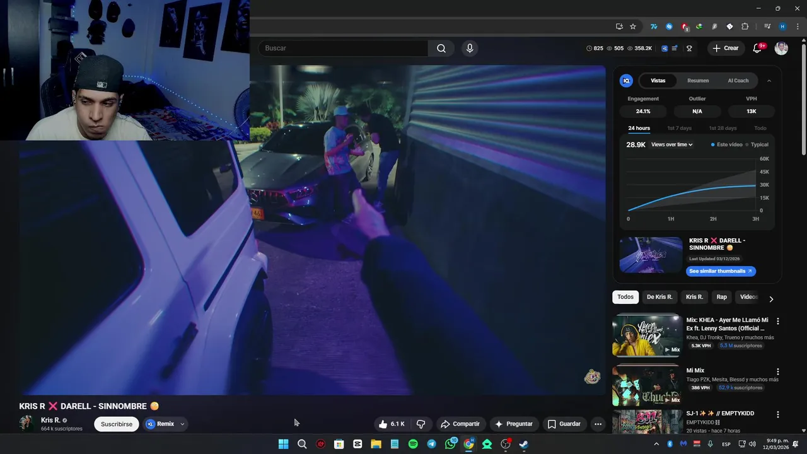Click the Preguntar button

tap(514, 424)
